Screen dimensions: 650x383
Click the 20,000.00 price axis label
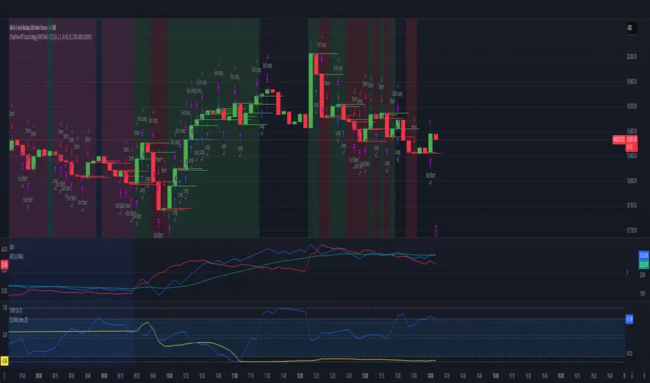pos(631,56)
